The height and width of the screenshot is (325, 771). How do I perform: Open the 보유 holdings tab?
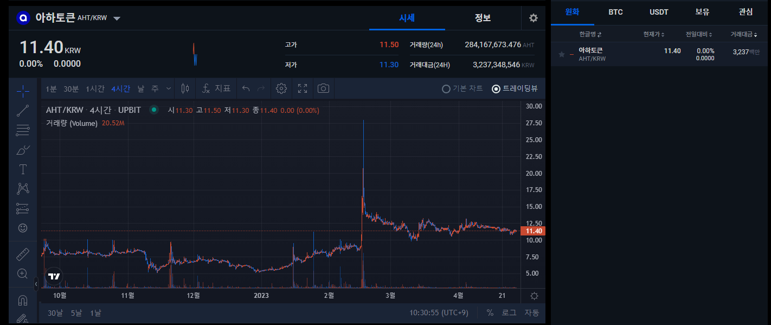point(702,12)
